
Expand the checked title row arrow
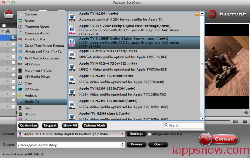[7, 38]
